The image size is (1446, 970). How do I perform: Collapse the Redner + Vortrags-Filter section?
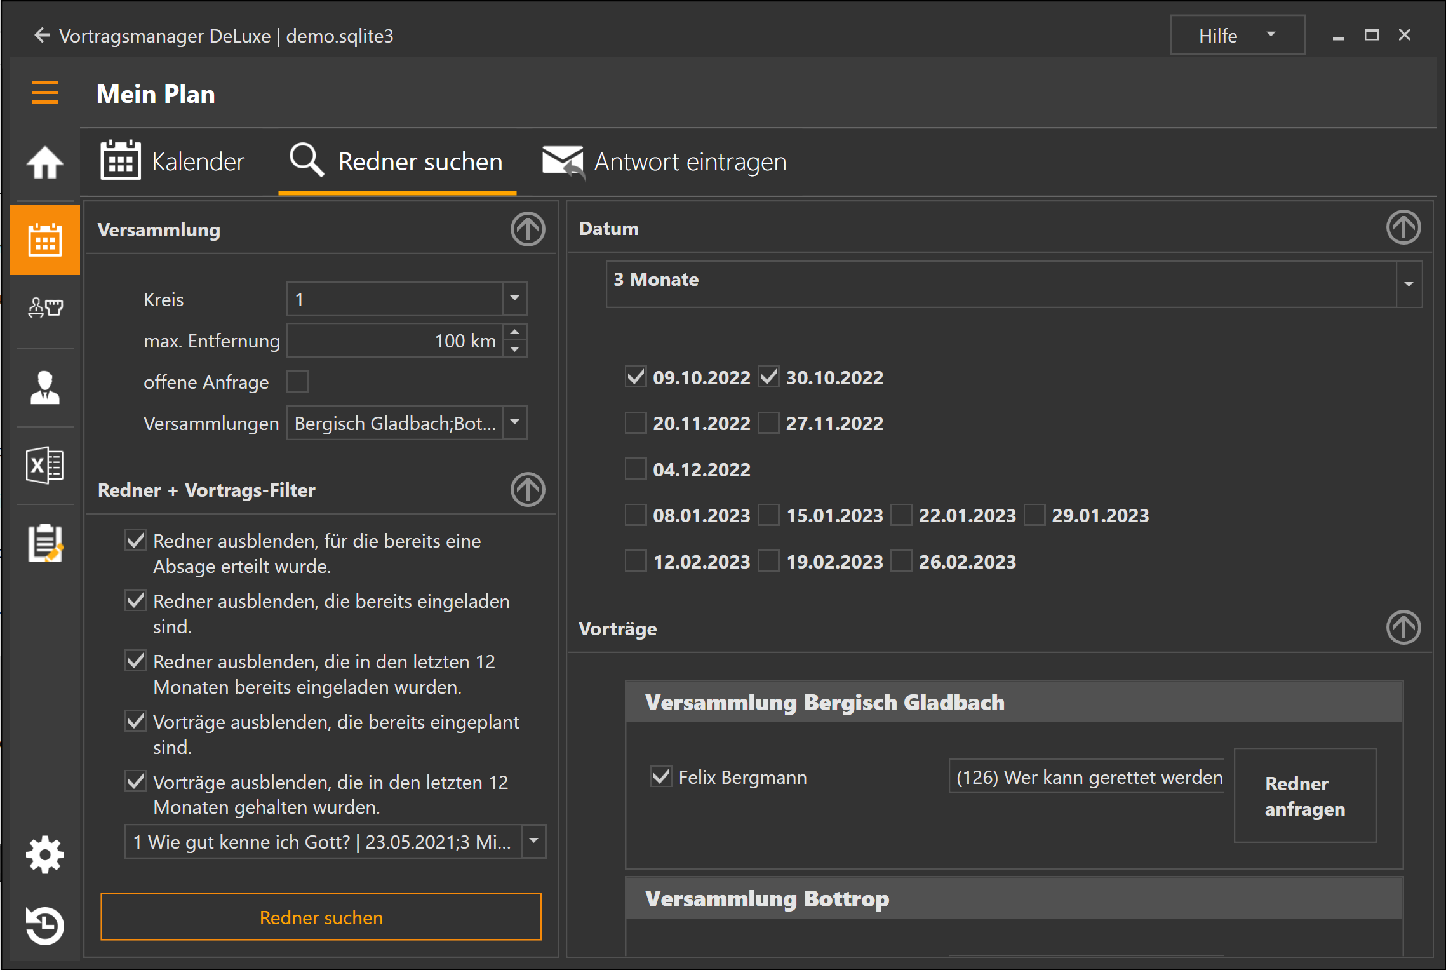(528, 489)
